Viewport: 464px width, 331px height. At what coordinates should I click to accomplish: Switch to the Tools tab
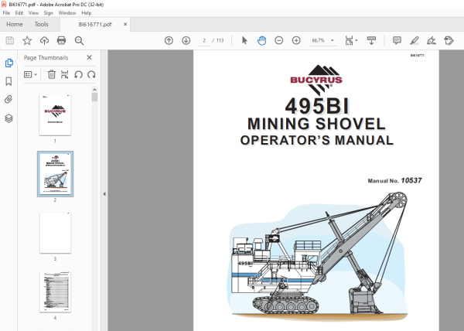click(x=41, y=24)
